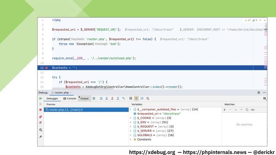Toggle show watches in variables (glasses icon)
The width and height of the screenshot is (276, 155).
coord(253,110)
